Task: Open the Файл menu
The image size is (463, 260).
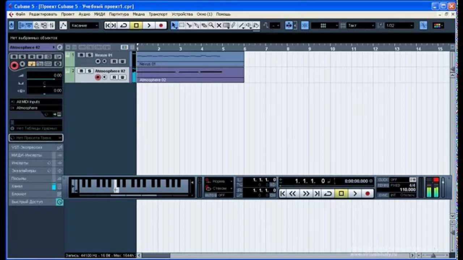Action: (x=21, y=14)
